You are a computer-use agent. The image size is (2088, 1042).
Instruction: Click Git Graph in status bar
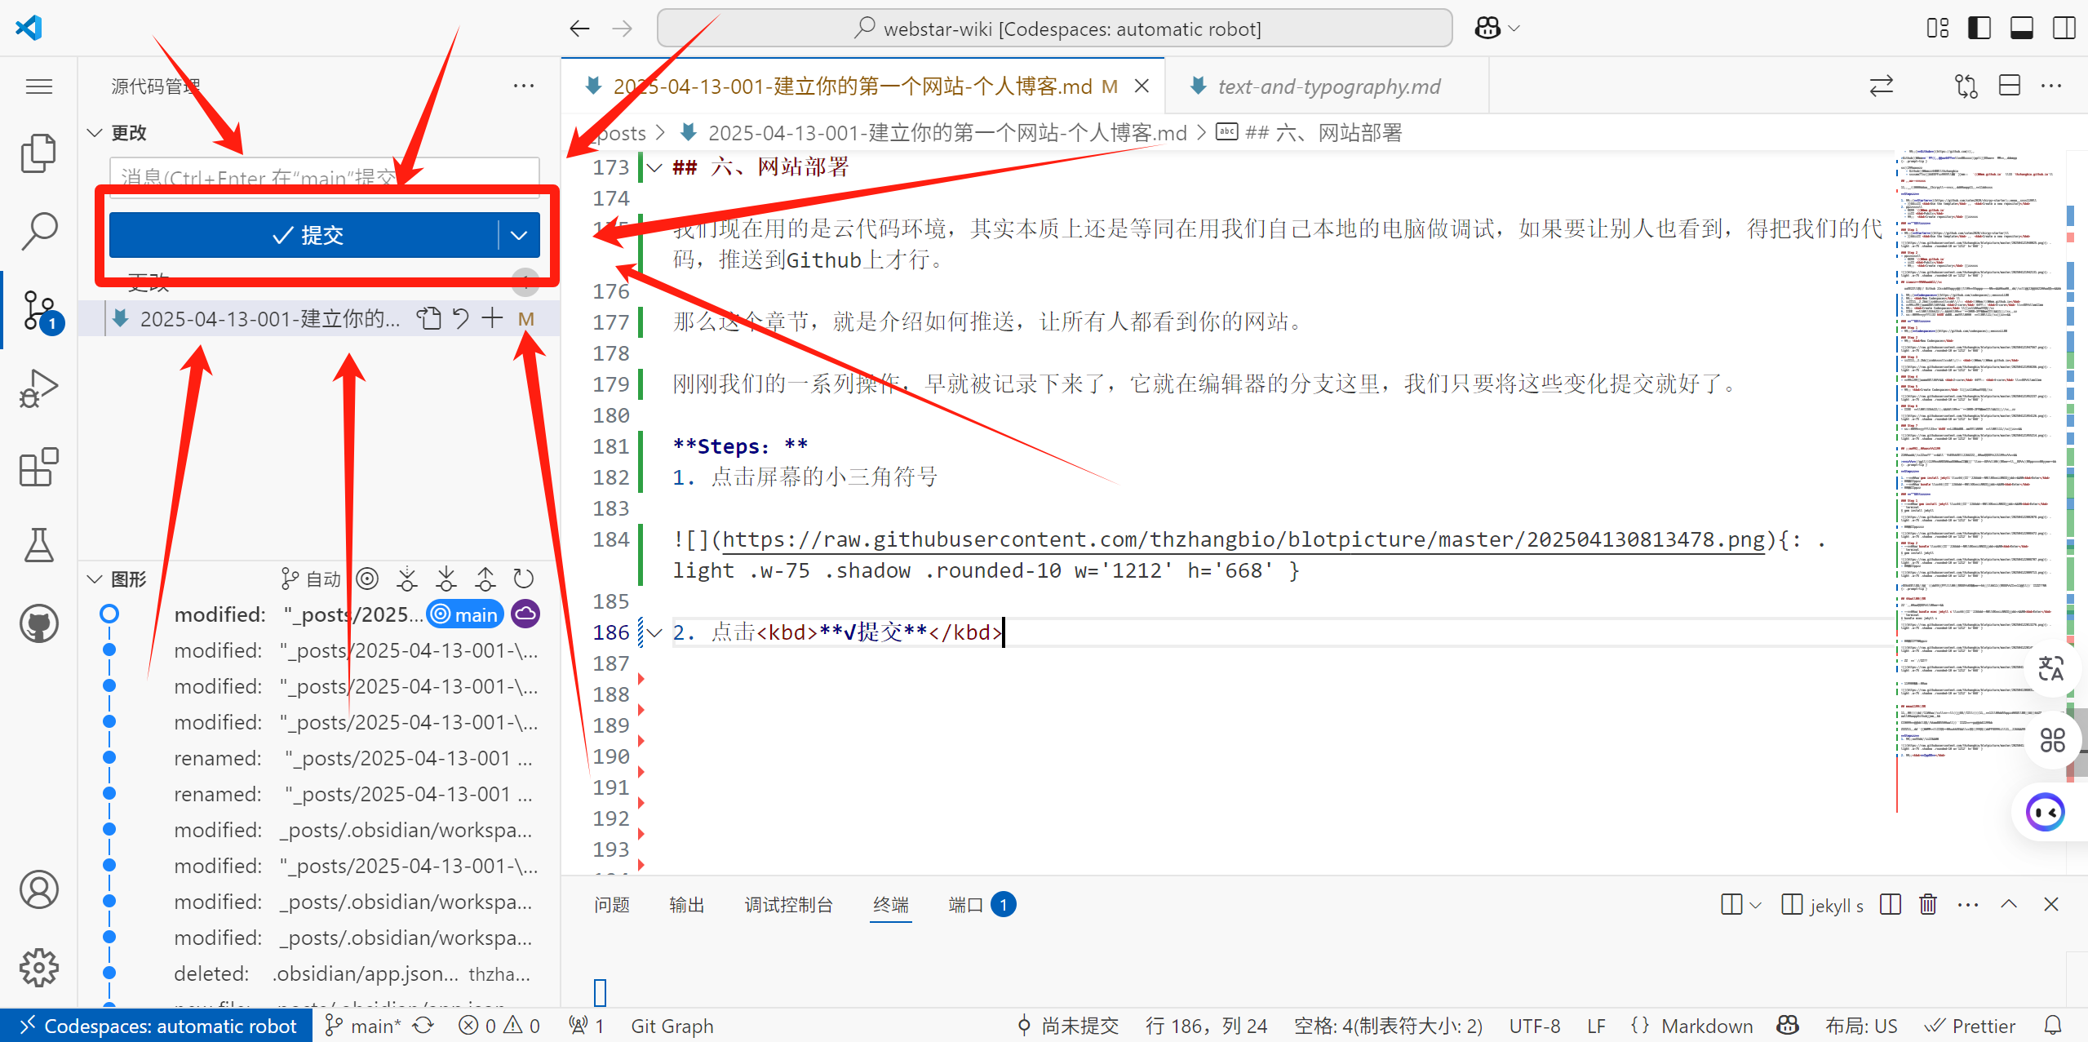[672, 1026]
